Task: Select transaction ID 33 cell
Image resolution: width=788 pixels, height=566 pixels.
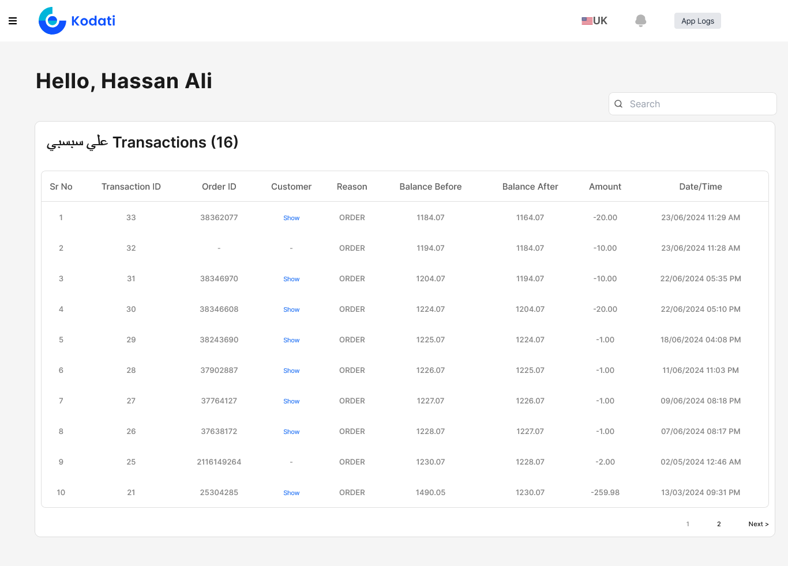Action: [x=131, y=217]
